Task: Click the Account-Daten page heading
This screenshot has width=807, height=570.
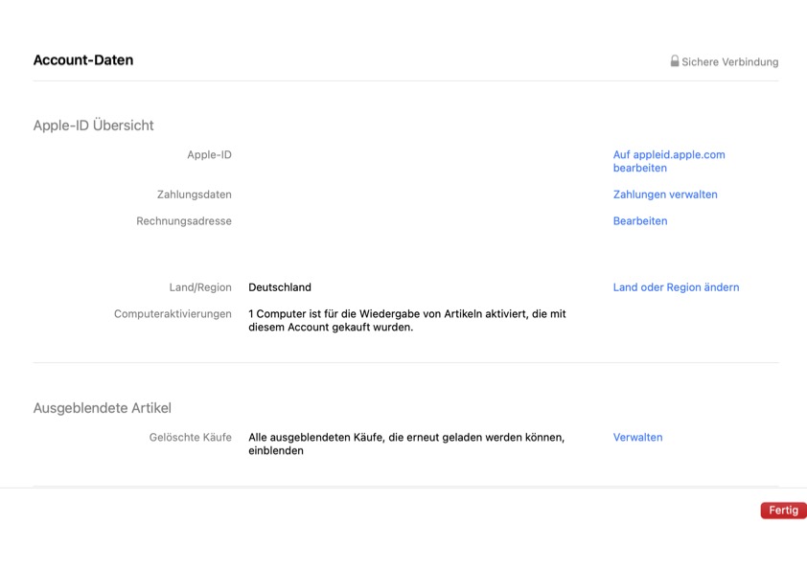Action: tap(83, 60)
